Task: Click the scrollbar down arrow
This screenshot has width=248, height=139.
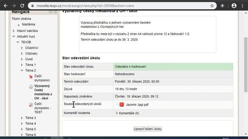Action: pyautogui.click(x=246, y=134)
